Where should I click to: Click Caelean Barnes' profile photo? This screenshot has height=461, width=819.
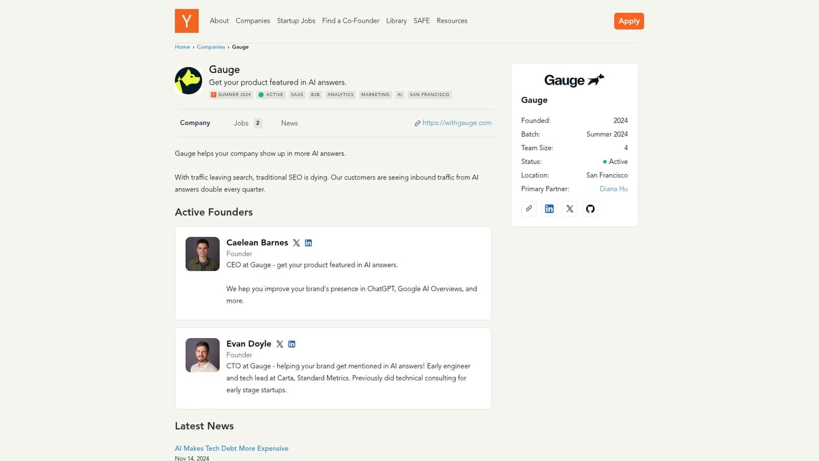coord(203,254)
